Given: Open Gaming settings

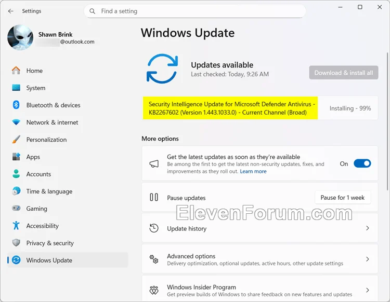Looking at the screenshot, I should click(x=68, y=209).
